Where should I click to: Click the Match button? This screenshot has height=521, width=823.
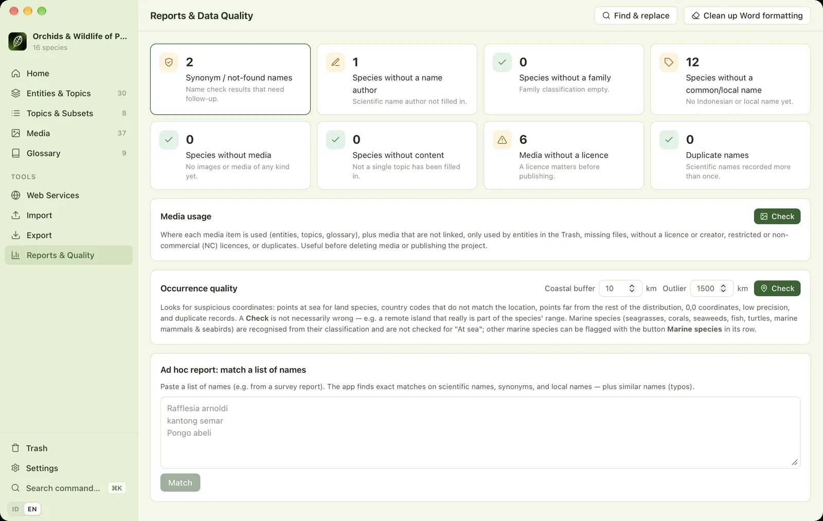pyautogui.click(x=180, y=483)
